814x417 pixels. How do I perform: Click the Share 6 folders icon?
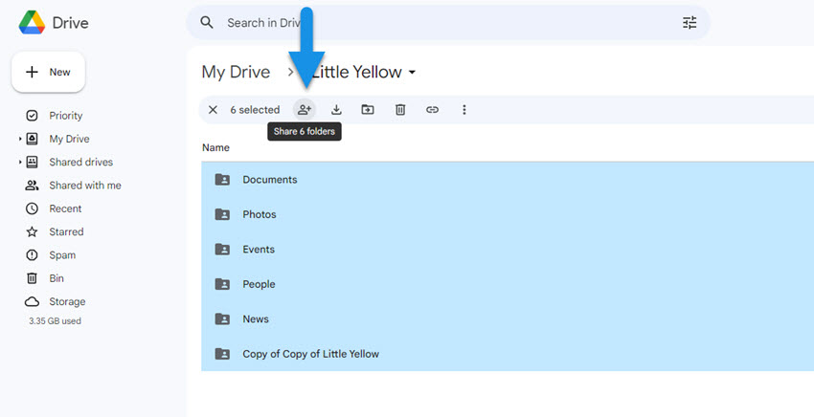(x=305, y=110)
